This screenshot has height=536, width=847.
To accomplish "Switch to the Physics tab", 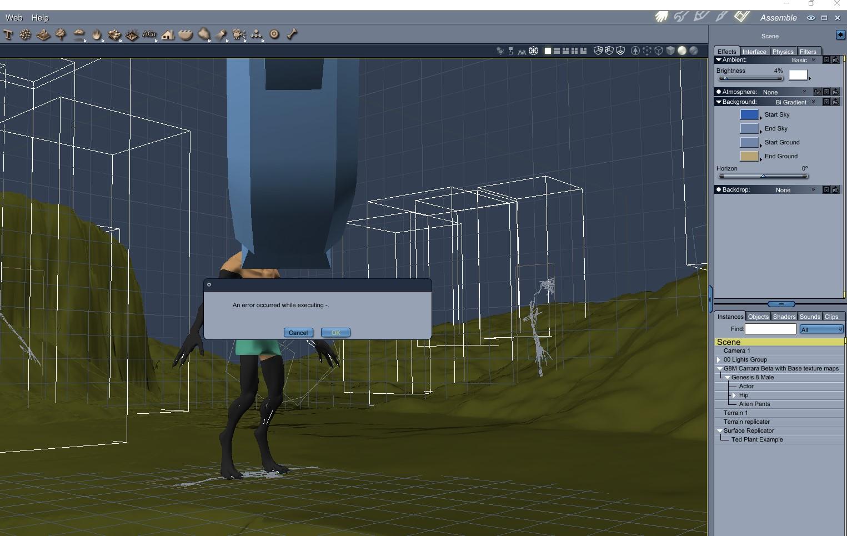I will (x=783, y=52).
